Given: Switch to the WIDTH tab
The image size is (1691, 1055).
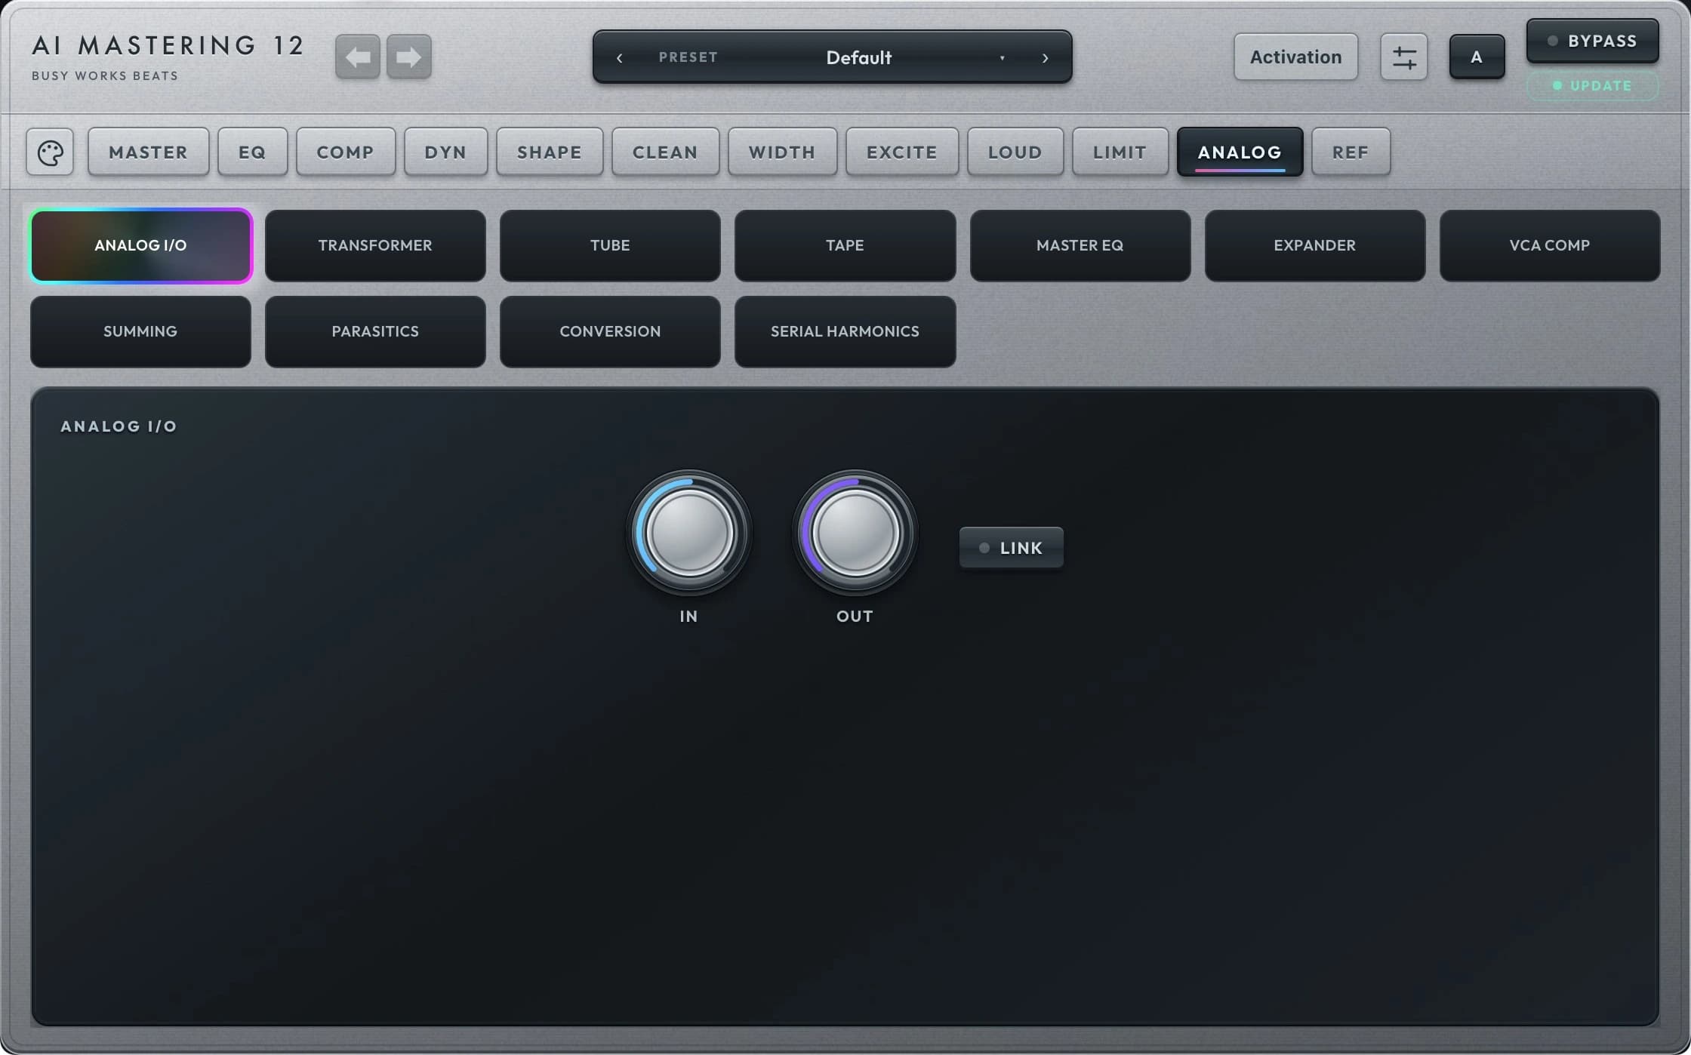Looking at the screenshot, I should tap(782, 152).
